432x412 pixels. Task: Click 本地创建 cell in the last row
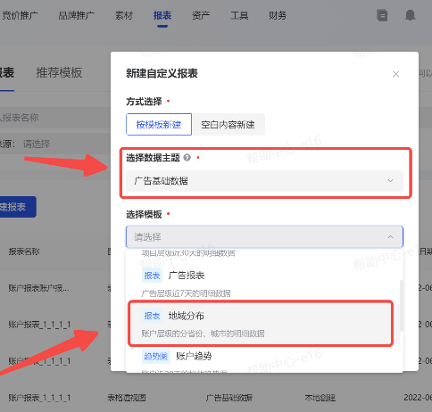tap(320, 398)
